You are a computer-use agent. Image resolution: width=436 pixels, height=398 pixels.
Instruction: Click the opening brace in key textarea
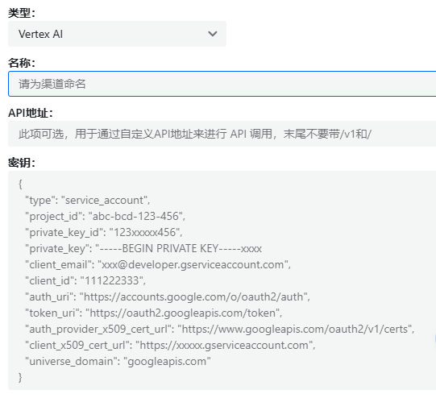(20, 184)
